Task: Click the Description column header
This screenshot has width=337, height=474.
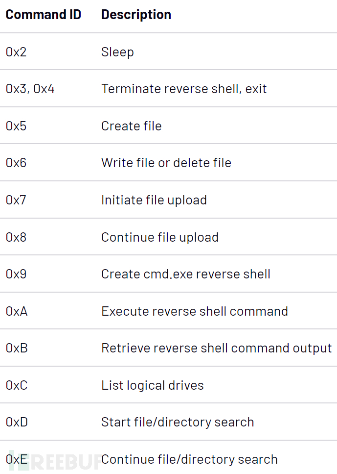Action: coord(136,15)
